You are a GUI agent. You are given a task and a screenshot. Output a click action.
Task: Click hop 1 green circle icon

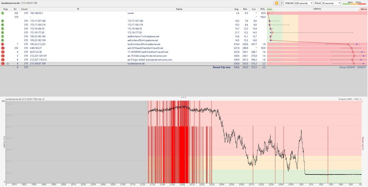point(3,13)
